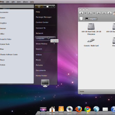Select Internet category
This screenshot has height=115, width=115.
[x=3, y=28]
